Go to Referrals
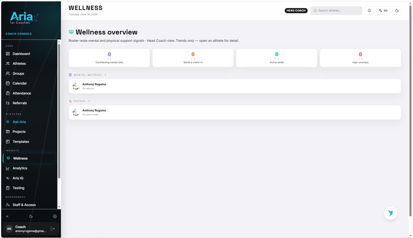The image size is (413, 238). pyautogui.click(x=29, y=103)
